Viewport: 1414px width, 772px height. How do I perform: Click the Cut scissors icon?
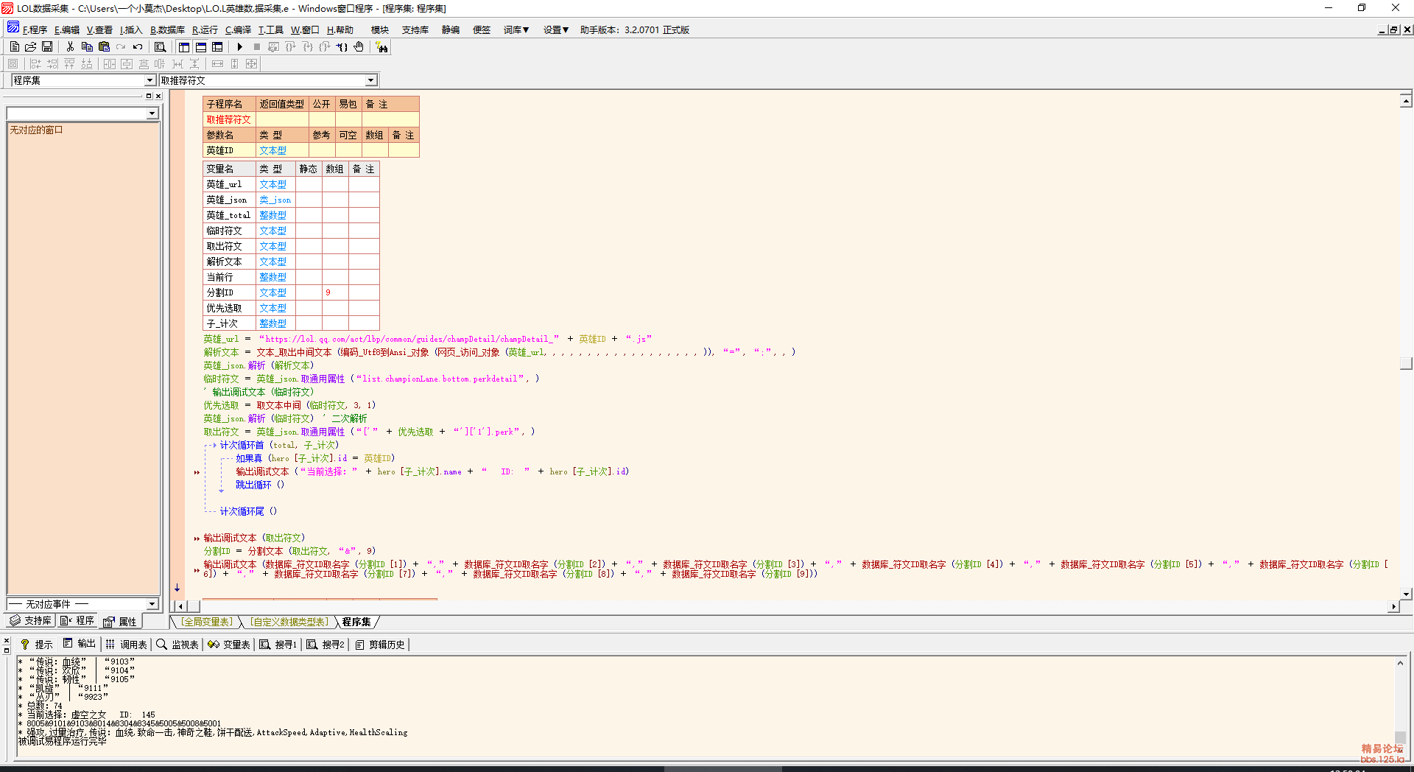[x=70, y=46]
